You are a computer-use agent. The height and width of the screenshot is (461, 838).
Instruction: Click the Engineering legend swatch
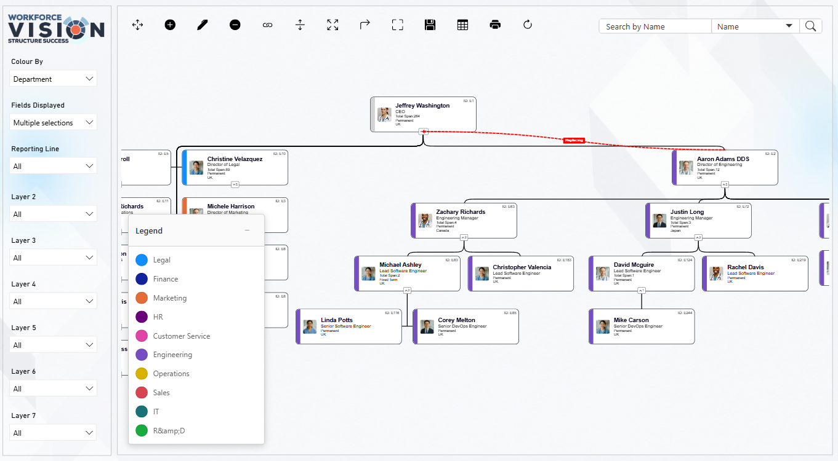pyautogui.click(x=142, y=355)
